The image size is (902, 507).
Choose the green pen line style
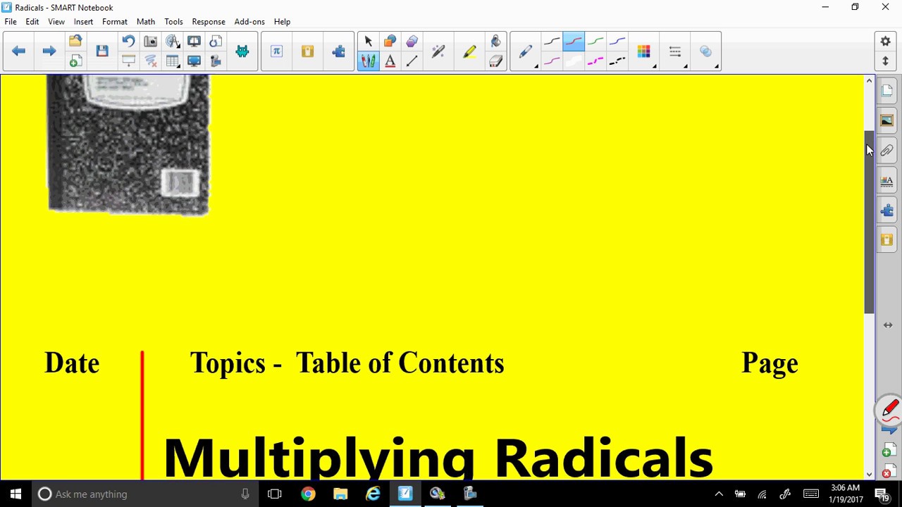coord(595,42)
